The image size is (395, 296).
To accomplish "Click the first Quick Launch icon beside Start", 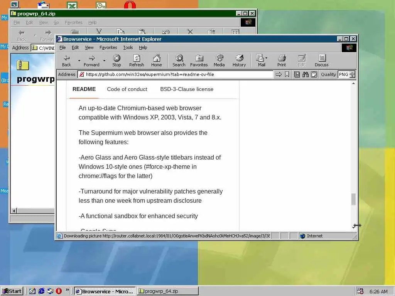I will [32, 291].
